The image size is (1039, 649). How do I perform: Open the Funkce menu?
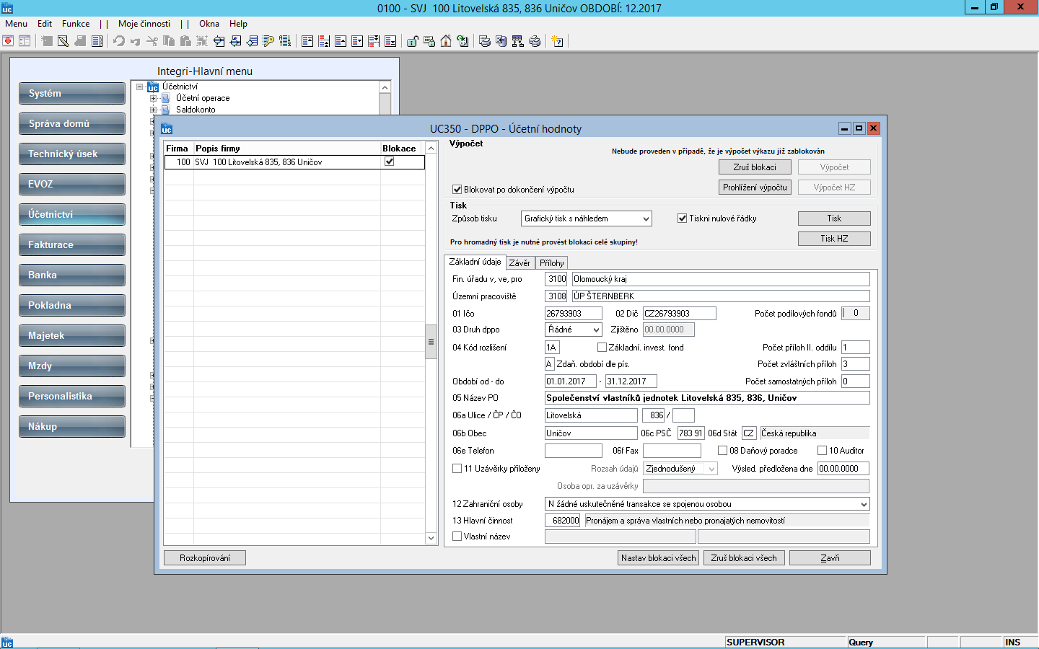point(76,24)
